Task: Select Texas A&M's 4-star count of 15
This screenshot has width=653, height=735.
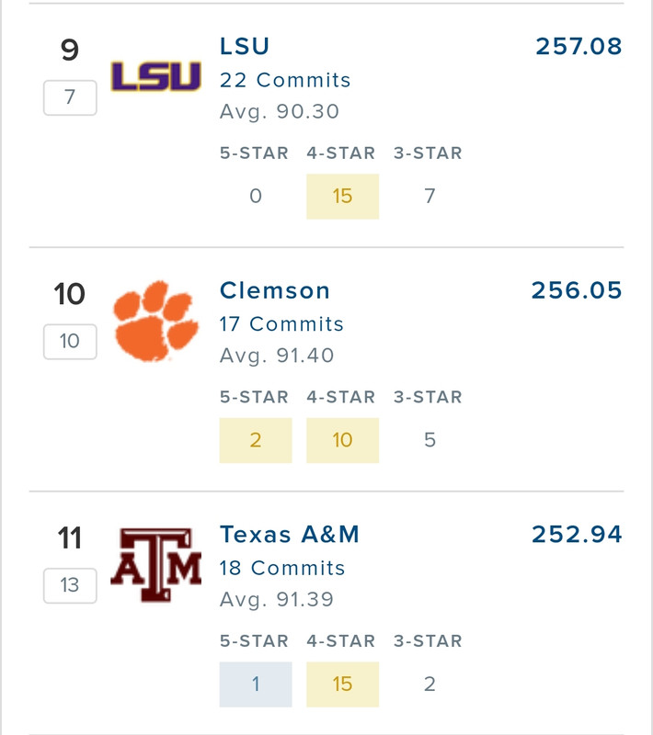Action: [342, 684]
